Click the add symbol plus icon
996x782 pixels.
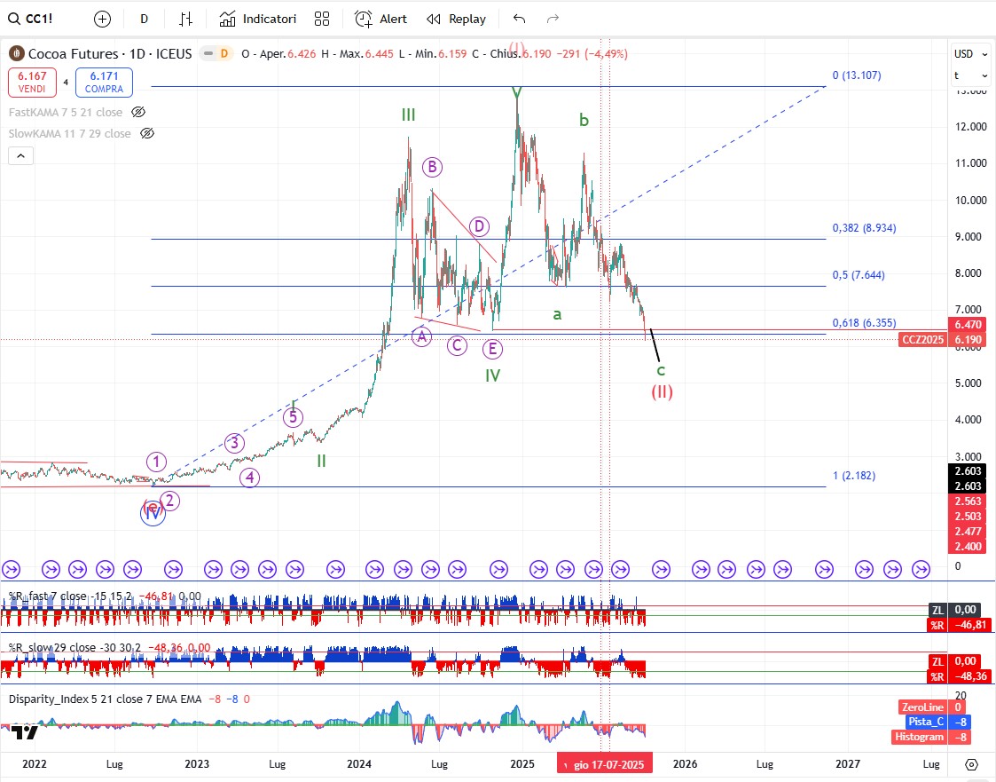(x=102, y=19)
